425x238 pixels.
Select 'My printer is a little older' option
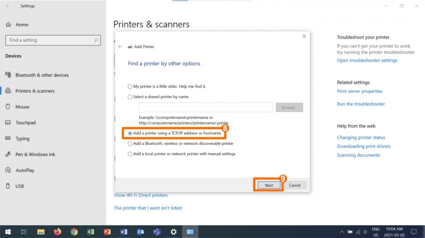[x=130, y=87]
